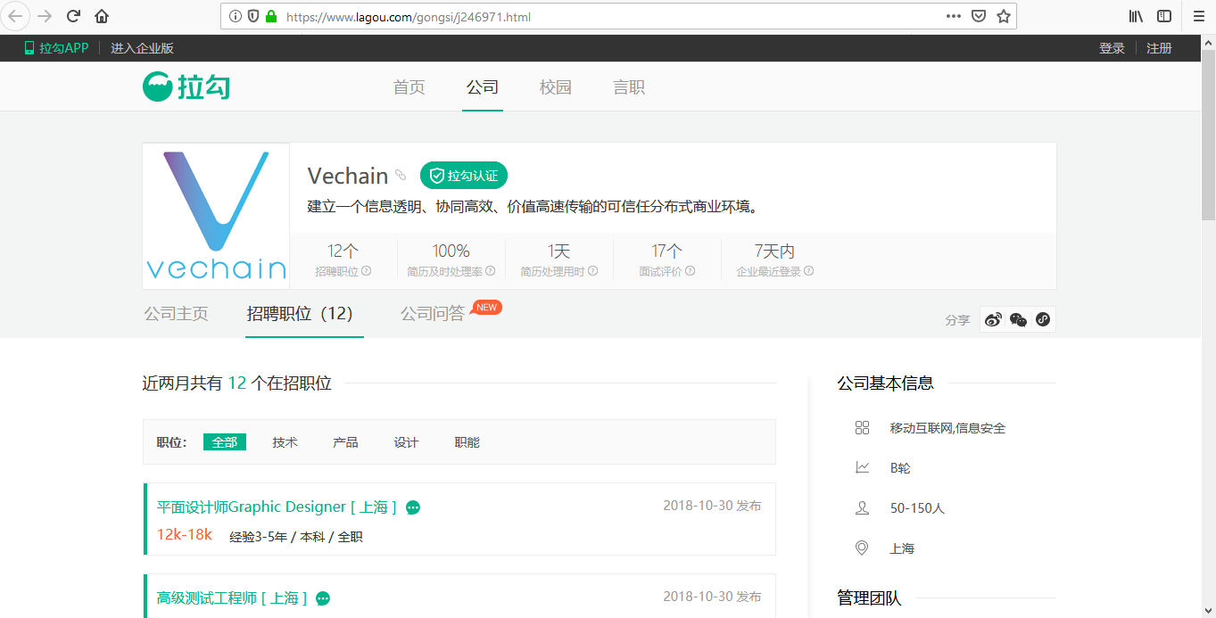Click help icon beside 简历处理用时
1216x618 pixels.
(x=593, y=271)
